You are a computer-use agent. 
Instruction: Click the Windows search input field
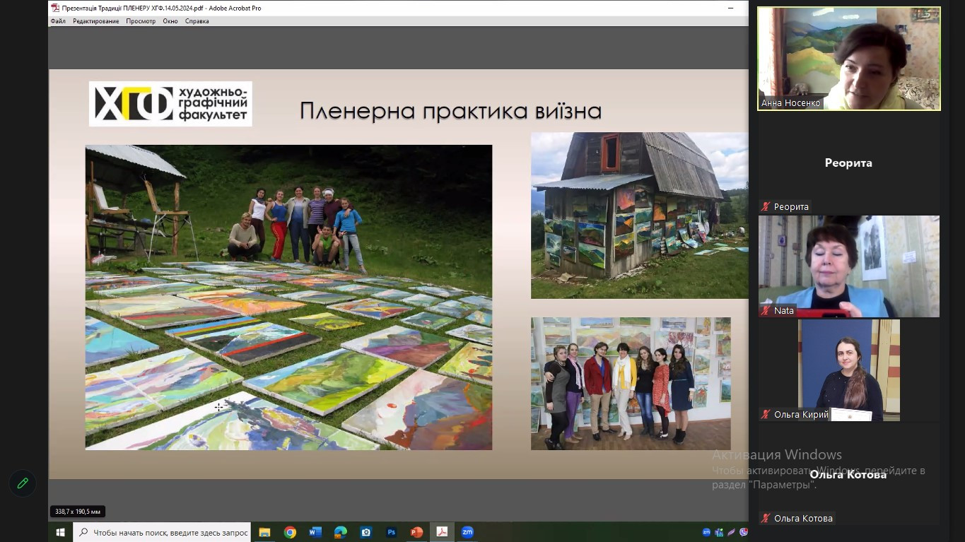pos(170,532)
